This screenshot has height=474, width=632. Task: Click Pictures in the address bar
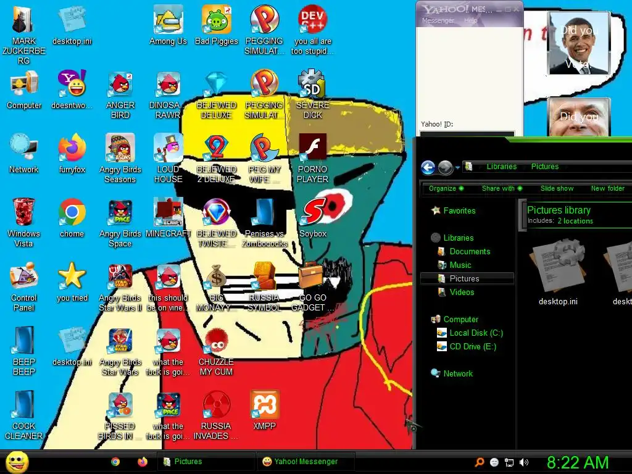544,167
